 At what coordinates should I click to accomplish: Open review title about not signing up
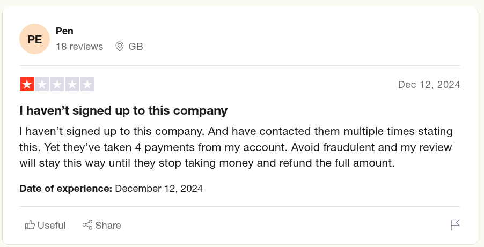tap(123, 110)
